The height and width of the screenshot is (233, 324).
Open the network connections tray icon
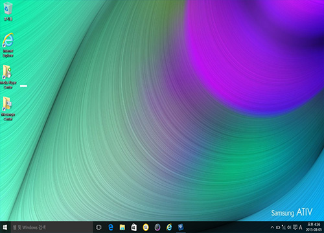click(284, 227)
